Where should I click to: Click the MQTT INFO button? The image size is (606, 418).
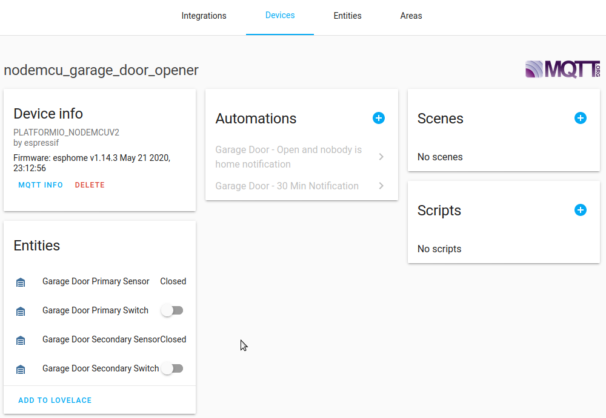[x=41, y=185]
